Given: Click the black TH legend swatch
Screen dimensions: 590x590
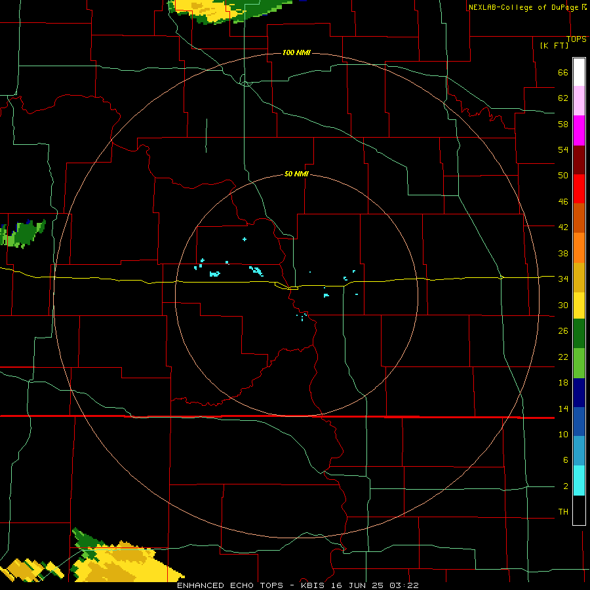Looking at the screenshot, I should 579,510.
